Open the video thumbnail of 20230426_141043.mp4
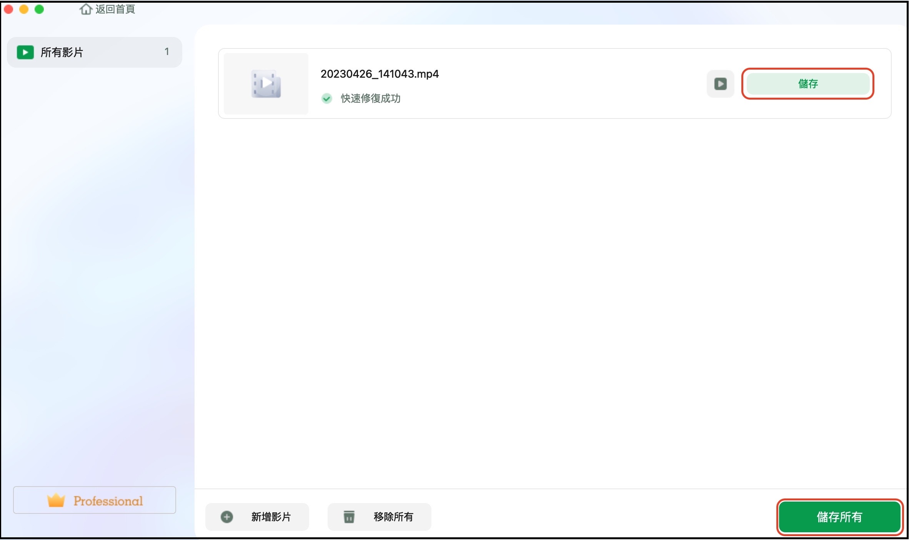The image size is (909, 540). (x=266, y=83)
